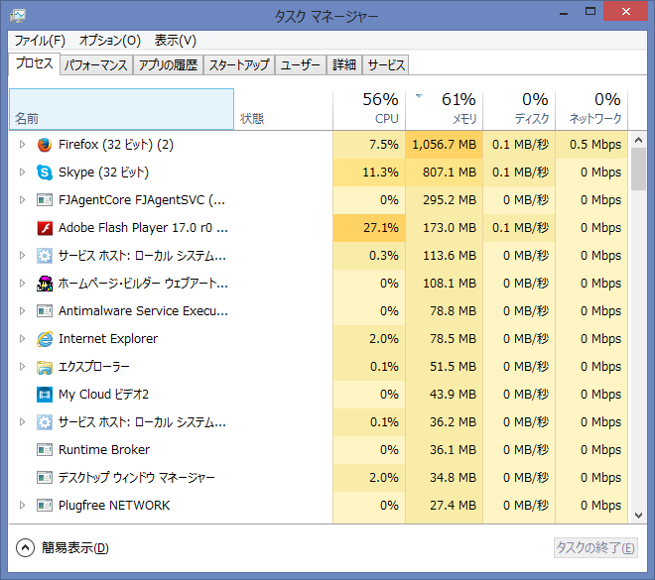Open the 表示(V) menu
The height and width of the screenshot is (580, 655).
pos(175,41)
